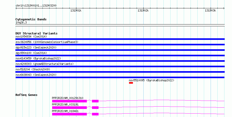Select the blue bar under dgv990n100

[120, 56]
